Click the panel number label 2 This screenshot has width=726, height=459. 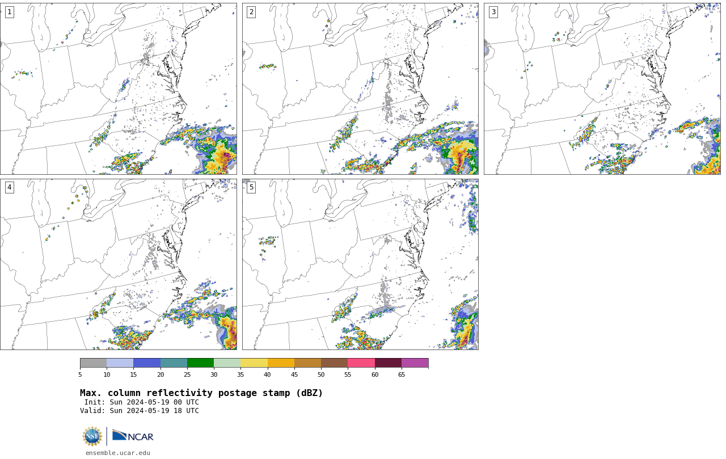pyautogui.click(x=251, y=12)
